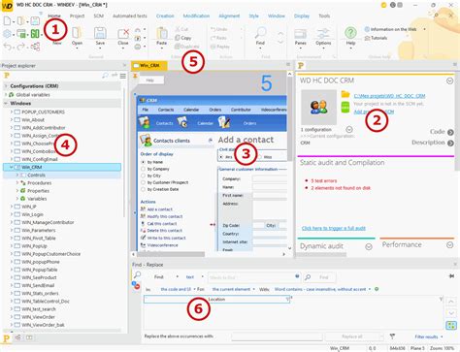460x352 pixels.
Task: Open the Modification ribbon tab
Action: [x=196, y=16]
